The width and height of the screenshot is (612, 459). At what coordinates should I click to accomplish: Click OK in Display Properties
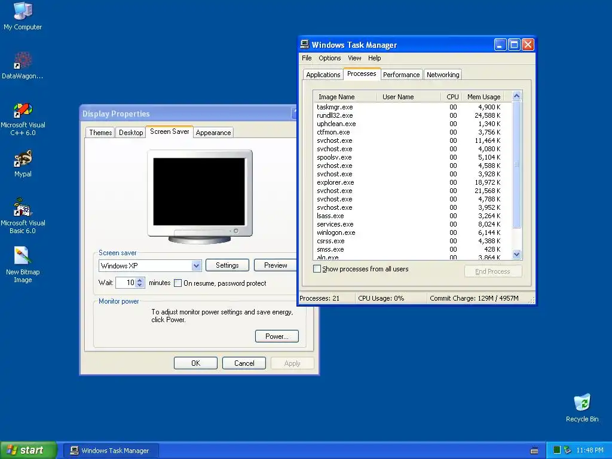[x=195, y=363]
